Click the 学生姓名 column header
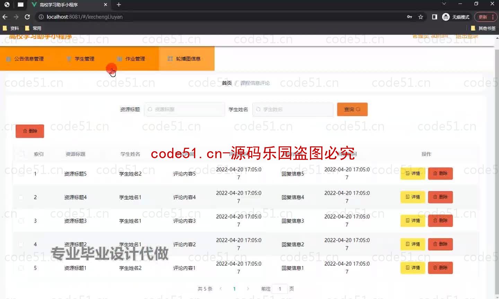Viewport: 499px width, 299px height. (130, 154)
